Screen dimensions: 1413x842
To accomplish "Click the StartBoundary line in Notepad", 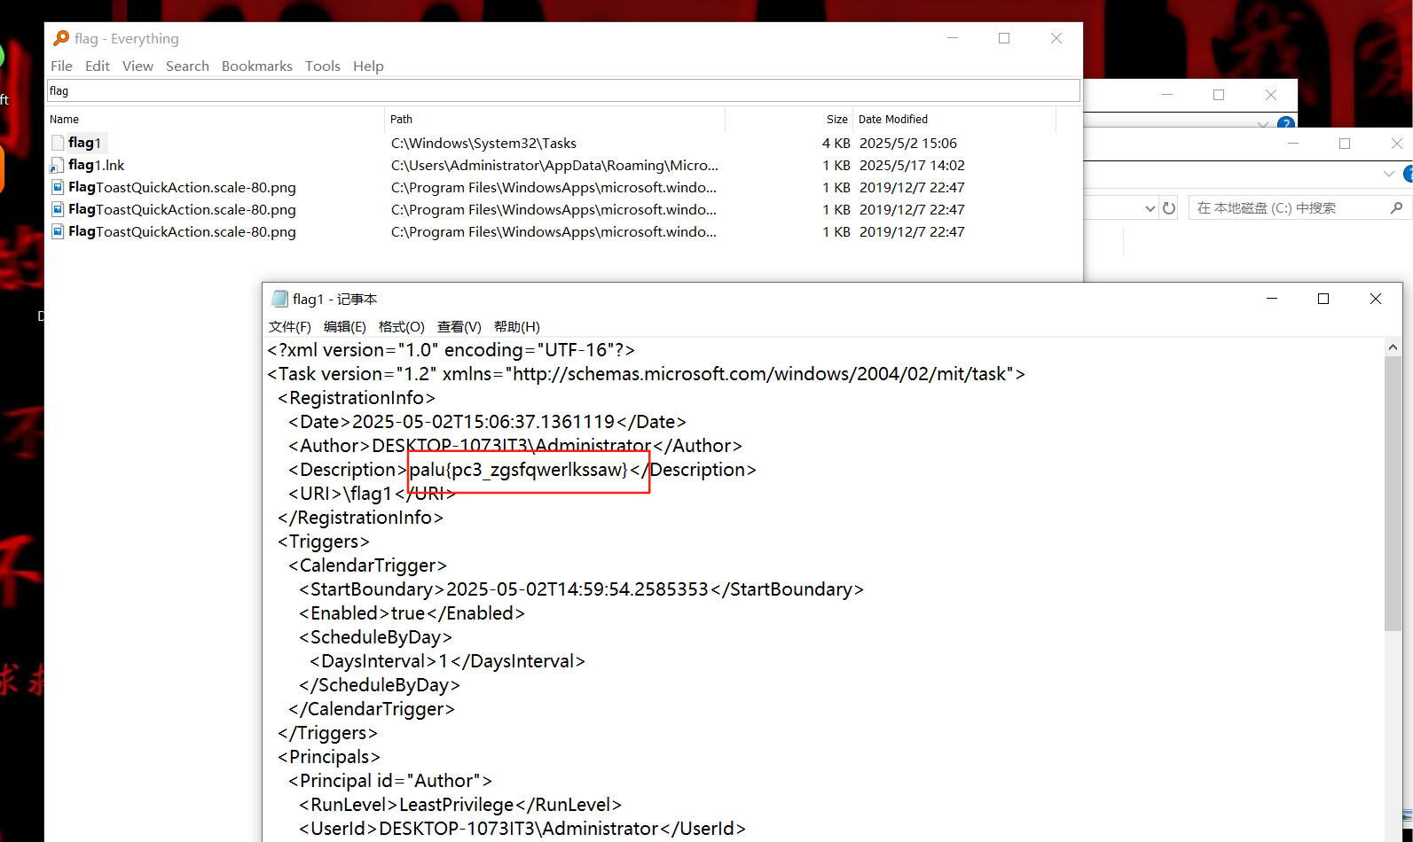I will (x=581, y=589).
